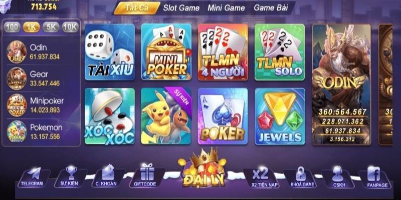
Task: Select the 10K bet level option
Action: coord(70,27)
